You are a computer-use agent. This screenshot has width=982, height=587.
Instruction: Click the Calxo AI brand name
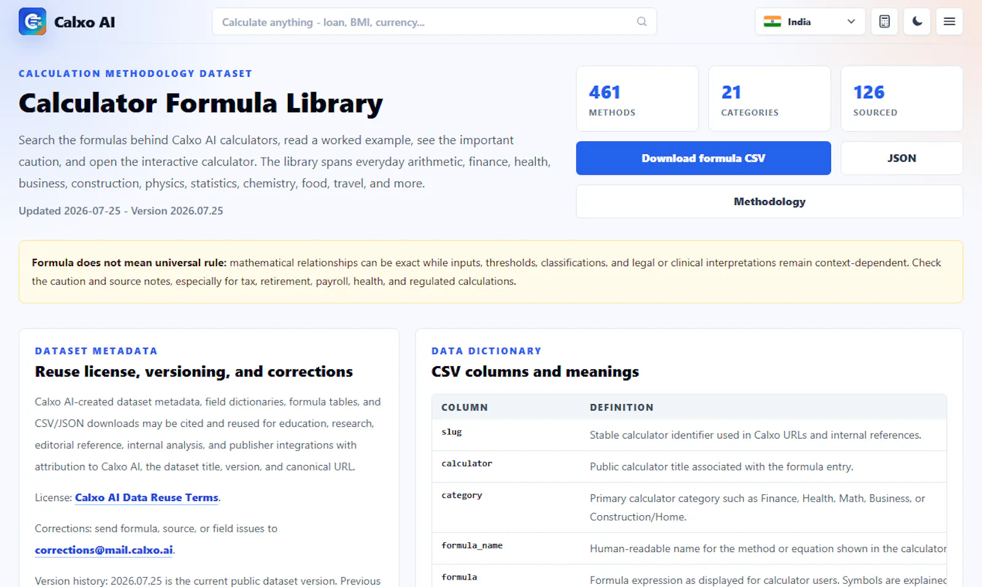pos(85,22)
